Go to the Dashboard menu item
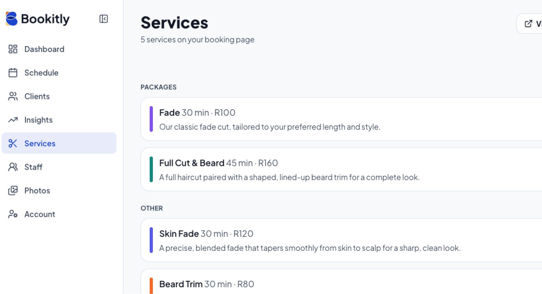 (x=59, y=49)
